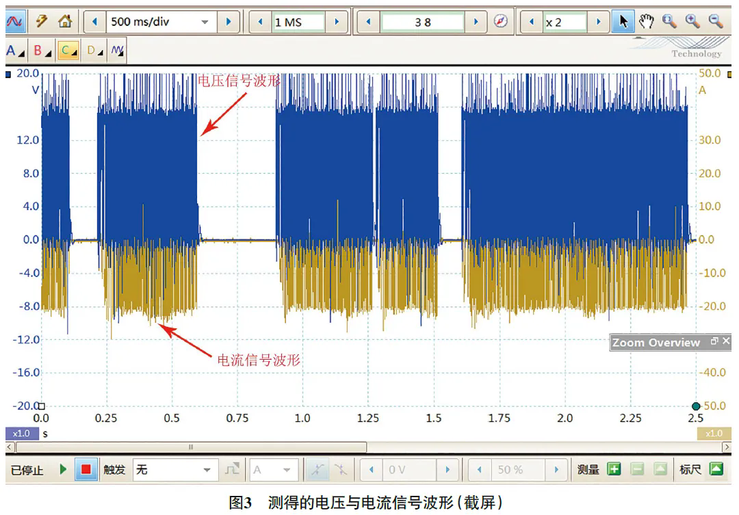Decrease trigger threshold left of 0 V
Viewport: 739px width, 515px height.
point(372,470)
